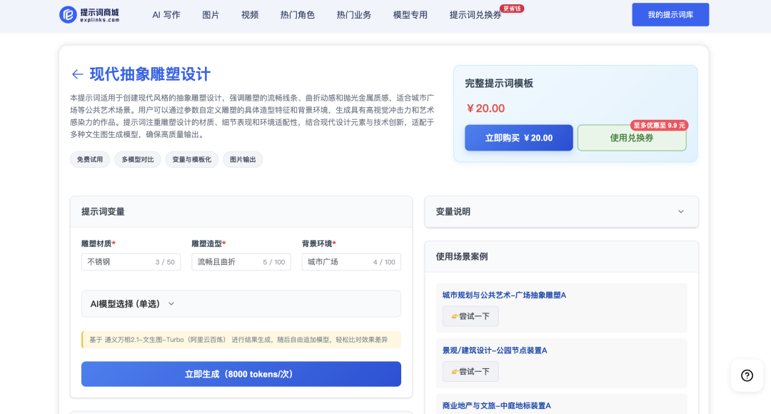
Task: Open the 视频 menu
Action: pos(250,15)
